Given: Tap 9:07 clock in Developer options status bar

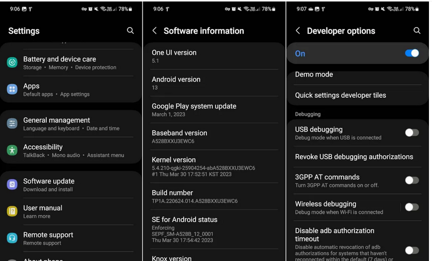Looking at the screenshot, I should (301, 9).
